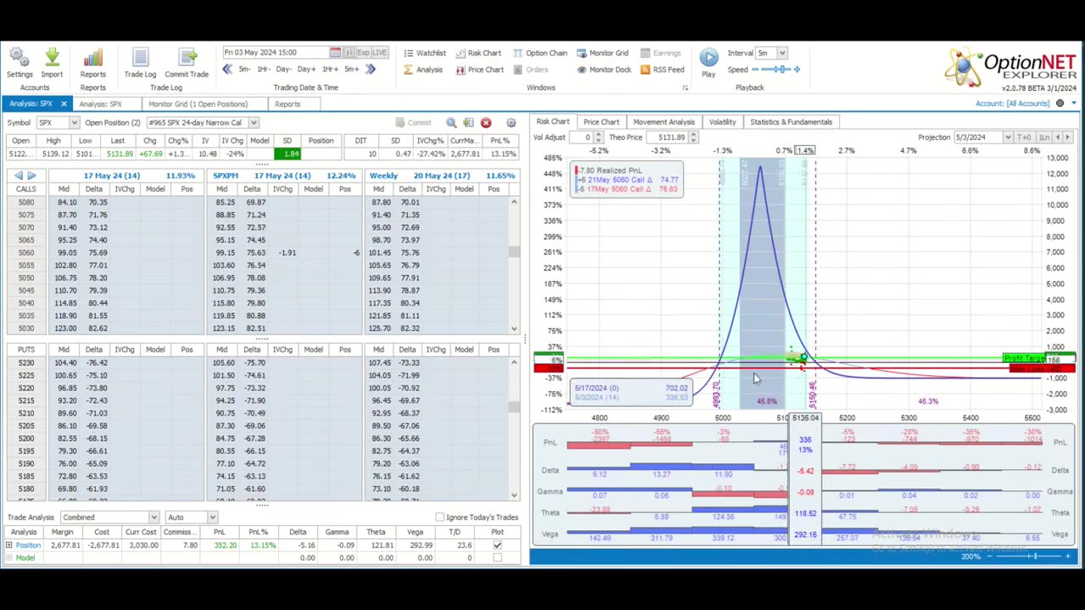Open the Option Chain window
The height and width of the screenshot is (610, 1085).
(539, 53)
